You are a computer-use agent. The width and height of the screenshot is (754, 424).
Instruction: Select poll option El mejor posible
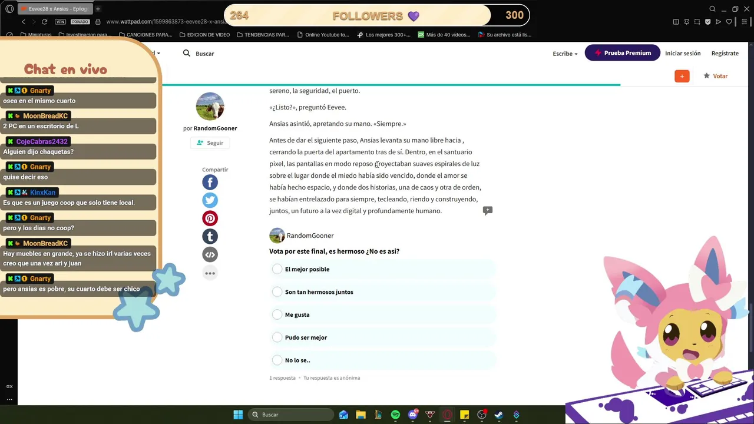[x=383, y=269]
